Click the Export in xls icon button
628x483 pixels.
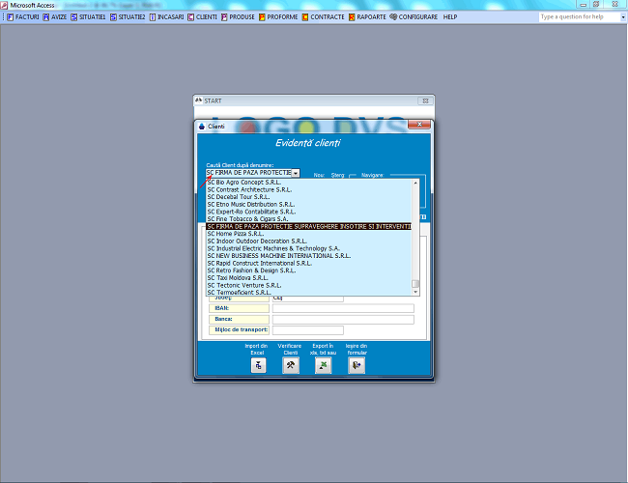coord(323,365)
